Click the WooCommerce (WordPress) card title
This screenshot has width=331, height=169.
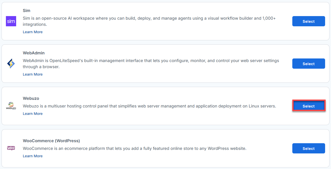click(x=51, y=141)
